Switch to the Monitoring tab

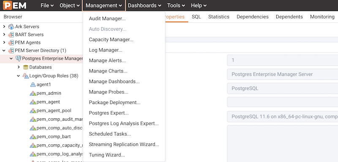[322, 17]
